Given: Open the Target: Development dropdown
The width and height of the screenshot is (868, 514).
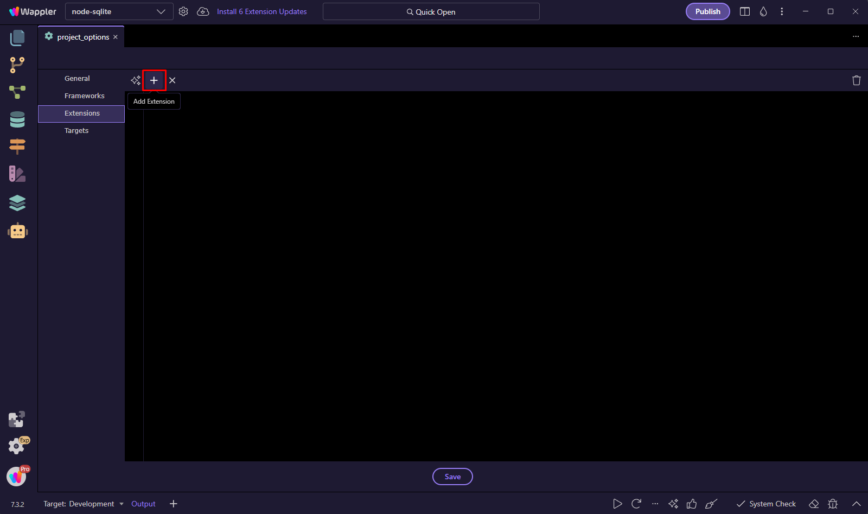Looking at the screenshot, I should click(84, 504).
